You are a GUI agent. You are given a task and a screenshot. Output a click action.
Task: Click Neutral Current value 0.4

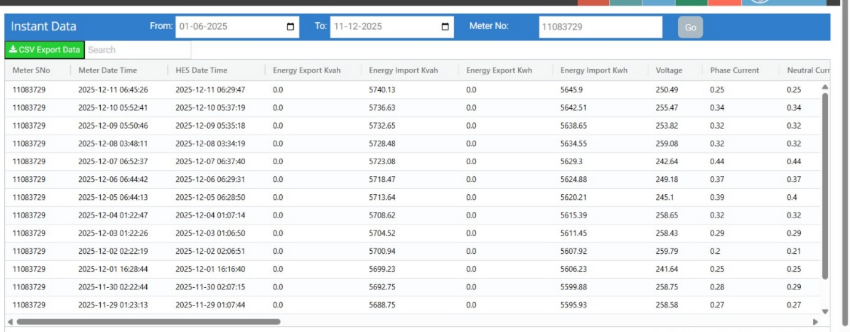792,197
